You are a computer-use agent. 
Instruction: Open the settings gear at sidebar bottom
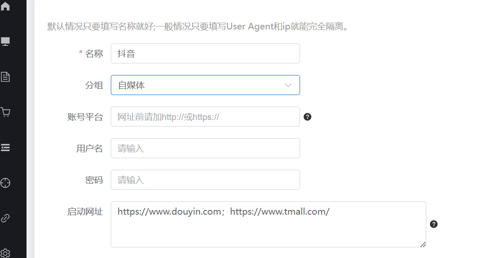6,253
